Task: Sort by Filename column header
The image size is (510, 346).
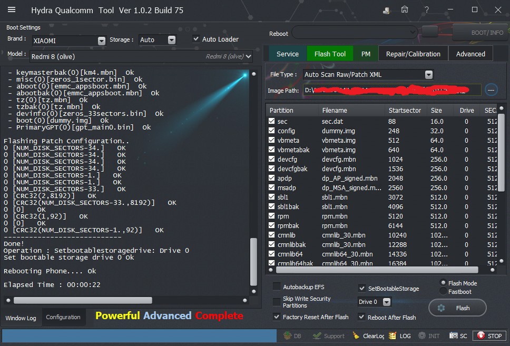Action: pos(352,110)
